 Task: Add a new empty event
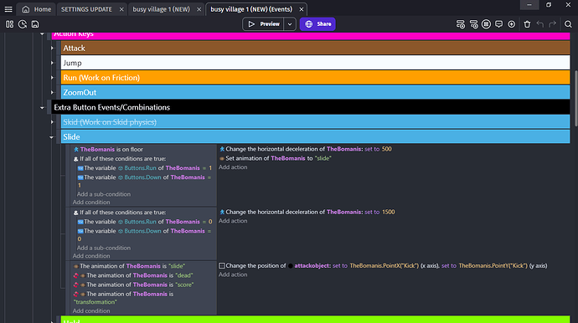point(461,24)
